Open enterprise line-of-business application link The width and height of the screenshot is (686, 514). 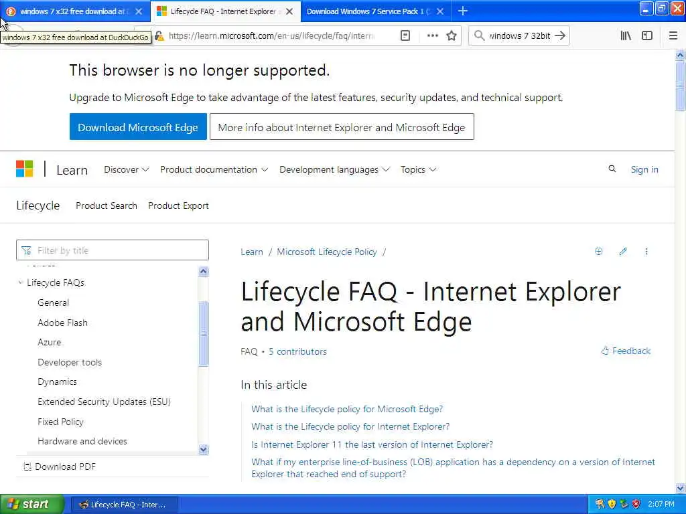454,468
